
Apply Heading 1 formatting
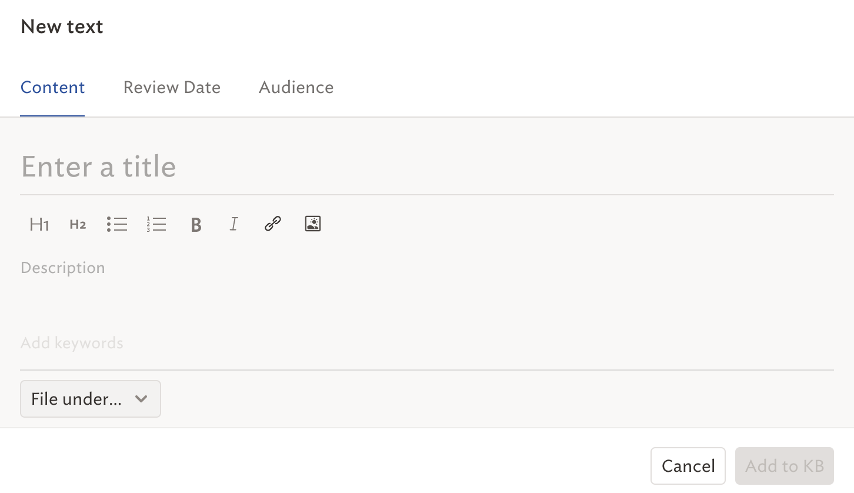click(x=39, y=224)
